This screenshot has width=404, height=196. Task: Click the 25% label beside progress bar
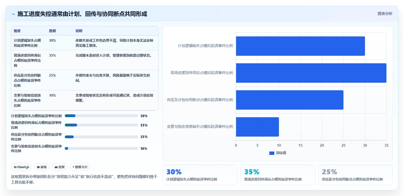click(x=144, y=137)
